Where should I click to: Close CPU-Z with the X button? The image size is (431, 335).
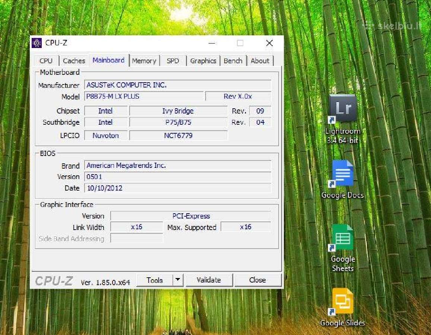[x=269, y=43]
